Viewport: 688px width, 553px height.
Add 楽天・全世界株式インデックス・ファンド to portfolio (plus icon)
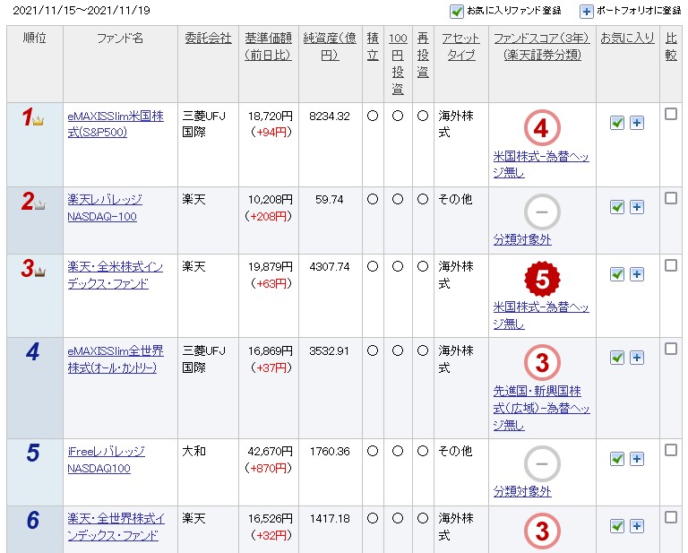click(x=637, y=526)
